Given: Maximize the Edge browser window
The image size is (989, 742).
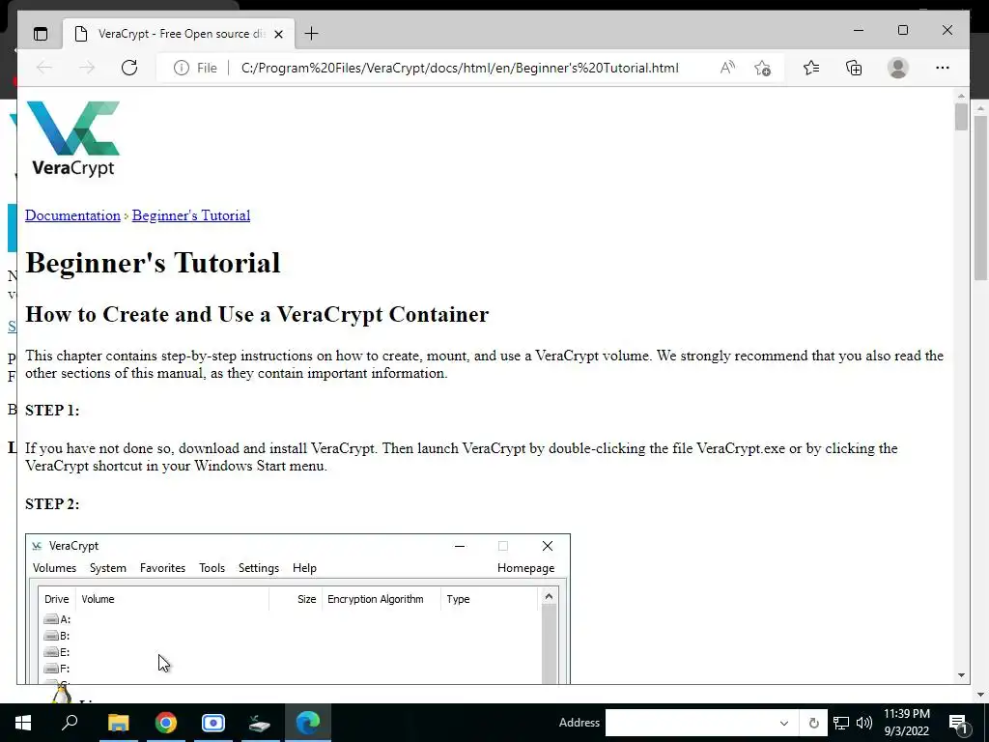Looking at the screenshot, I should coord(903,30).
